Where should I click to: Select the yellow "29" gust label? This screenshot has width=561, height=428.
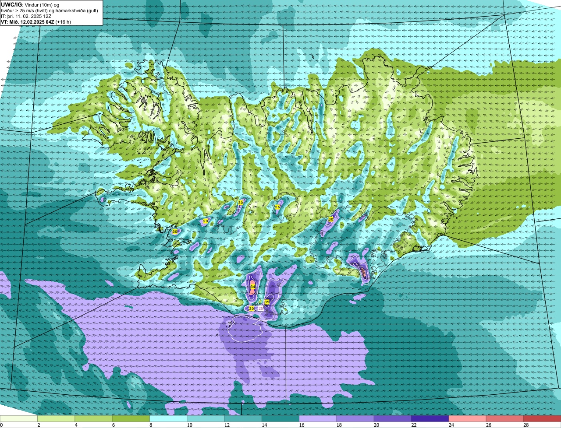tap(205, 221)
